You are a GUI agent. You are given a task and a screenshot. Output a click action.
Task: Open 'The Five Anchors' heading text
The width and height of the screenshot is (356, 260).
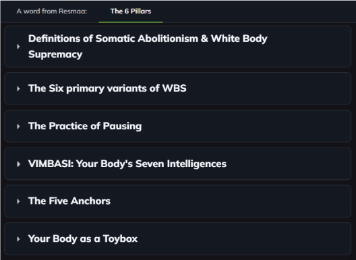69,201
